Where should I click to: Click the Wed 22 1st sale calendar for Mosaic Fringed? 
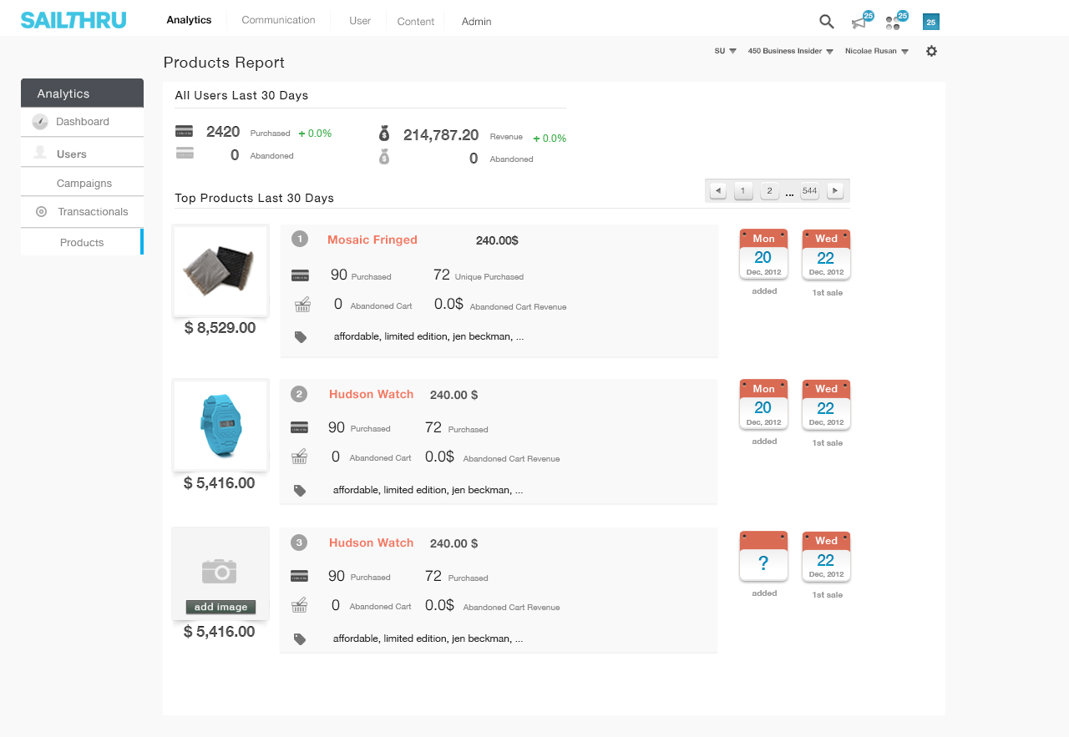coord(826,255)
